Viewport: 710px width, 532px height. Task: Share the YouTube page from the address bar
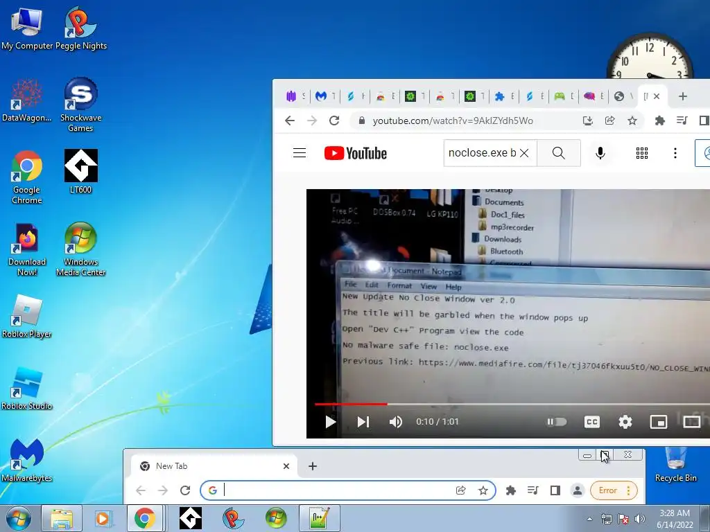(610, 121)
